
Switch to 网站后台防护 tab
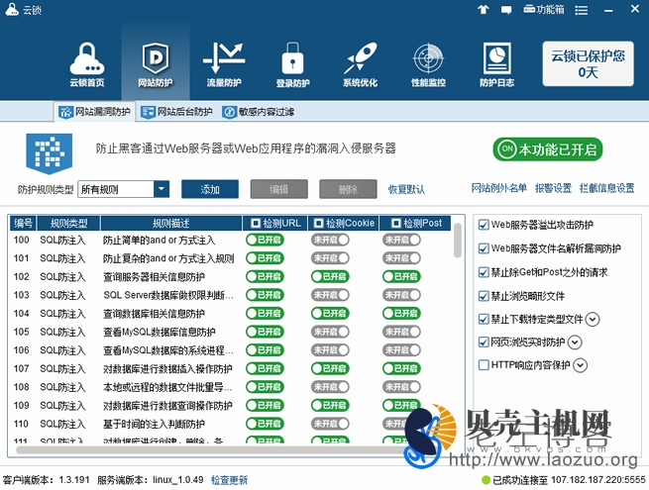click(176, 112)
